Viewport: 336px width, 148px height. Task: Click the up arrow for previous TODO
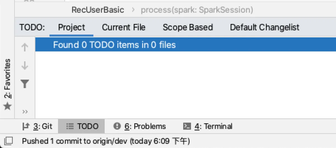(x=25, y=47)
